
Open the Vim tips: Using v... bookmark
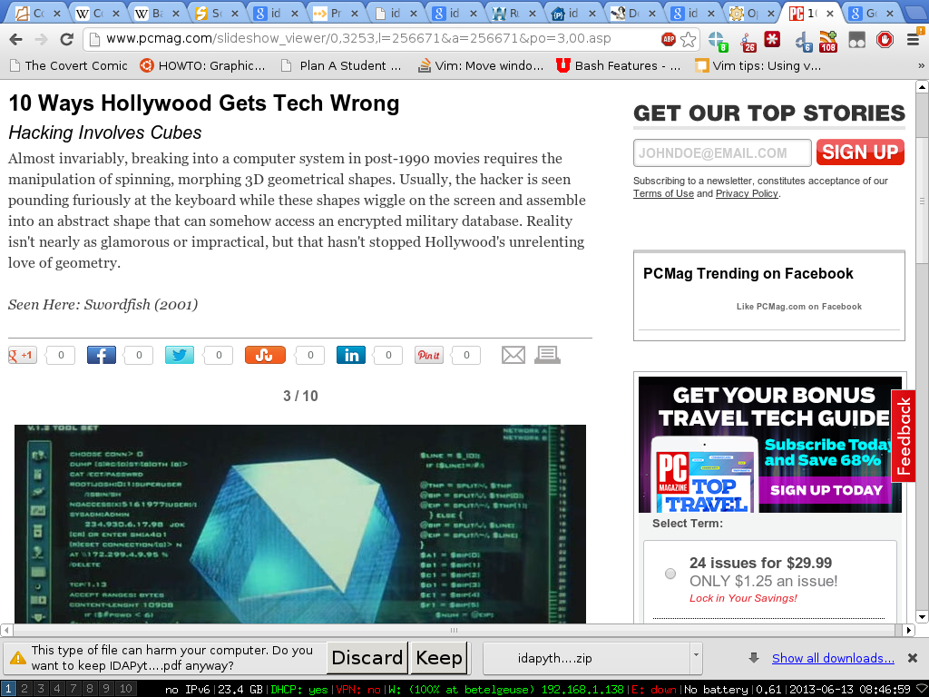click(758, 65)
